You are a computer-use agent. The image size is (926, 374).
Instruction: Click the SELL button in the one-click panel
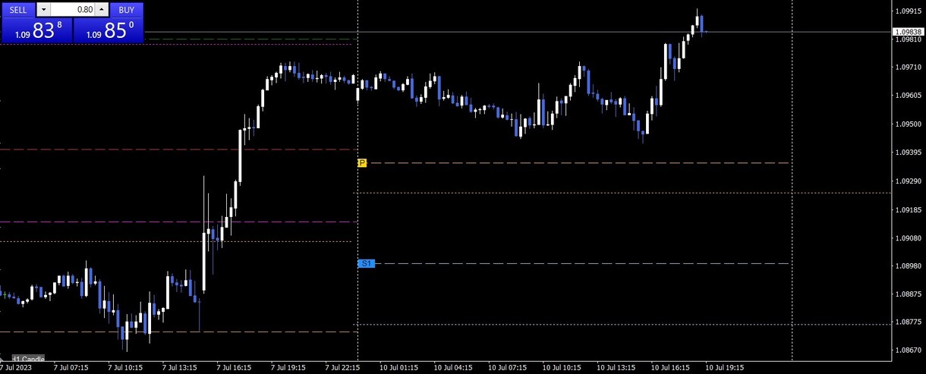coord(18,10)
